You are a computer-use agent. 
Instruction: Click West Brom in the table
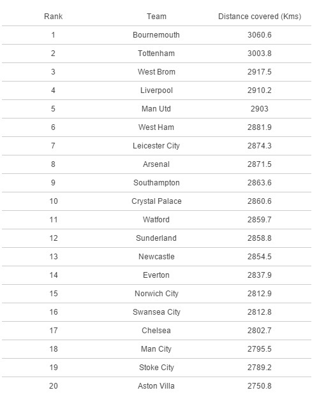156,72
